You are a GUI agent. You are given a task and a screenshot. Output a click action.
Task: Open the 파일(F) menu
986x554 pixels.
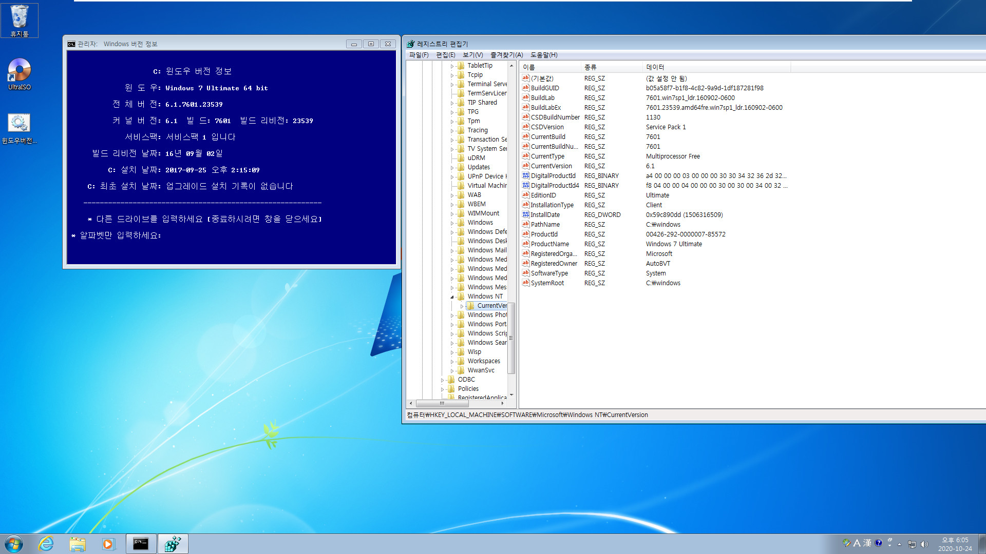(419, 55)
